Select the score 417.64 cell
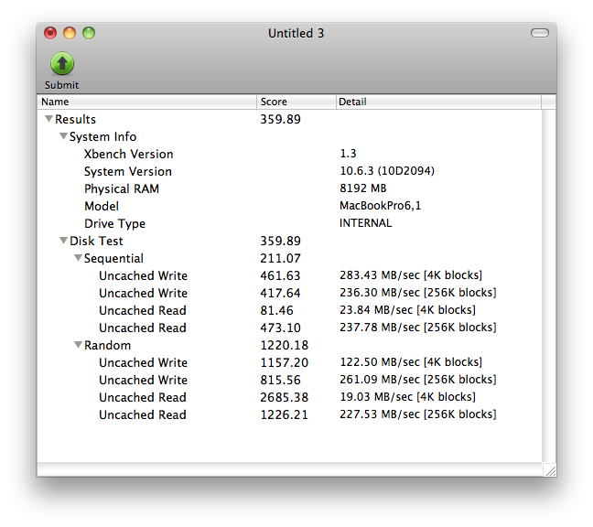 280,293
